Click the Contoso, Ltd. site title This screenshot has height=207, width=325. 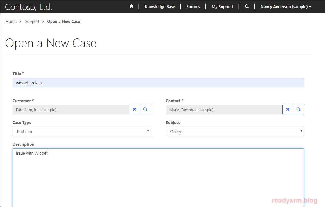[x=28, y=7]
